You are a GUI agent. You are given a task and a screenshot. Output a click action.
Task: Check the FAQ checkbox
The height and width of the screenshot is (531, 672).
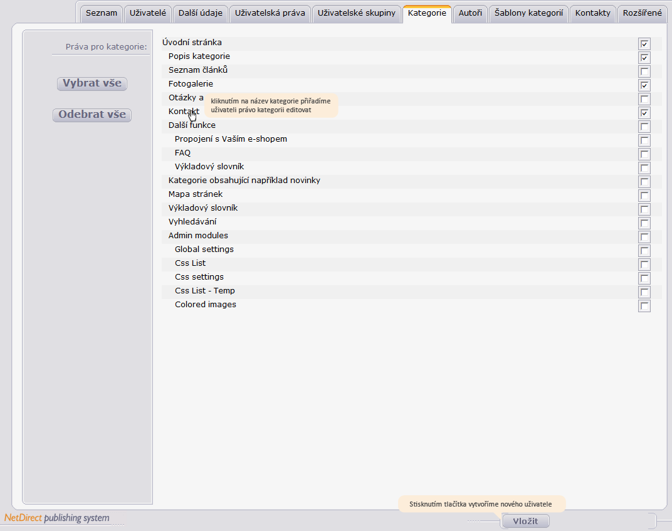(644, 154)
